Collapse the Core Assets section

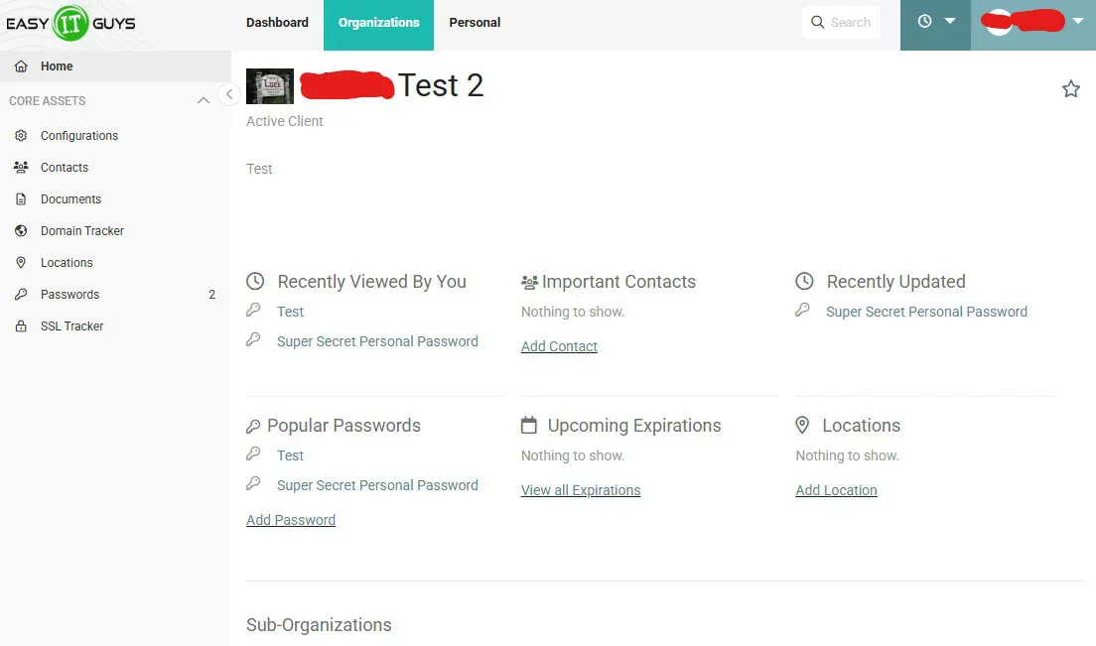tap(204, 101)
